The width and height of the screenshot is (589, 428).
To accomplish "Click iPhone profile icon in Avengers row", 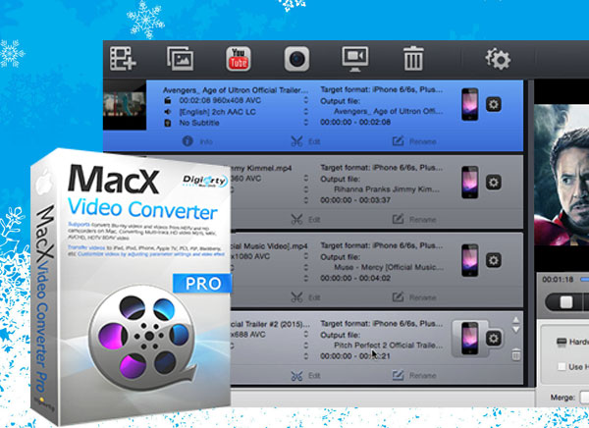I will [470, 104].
